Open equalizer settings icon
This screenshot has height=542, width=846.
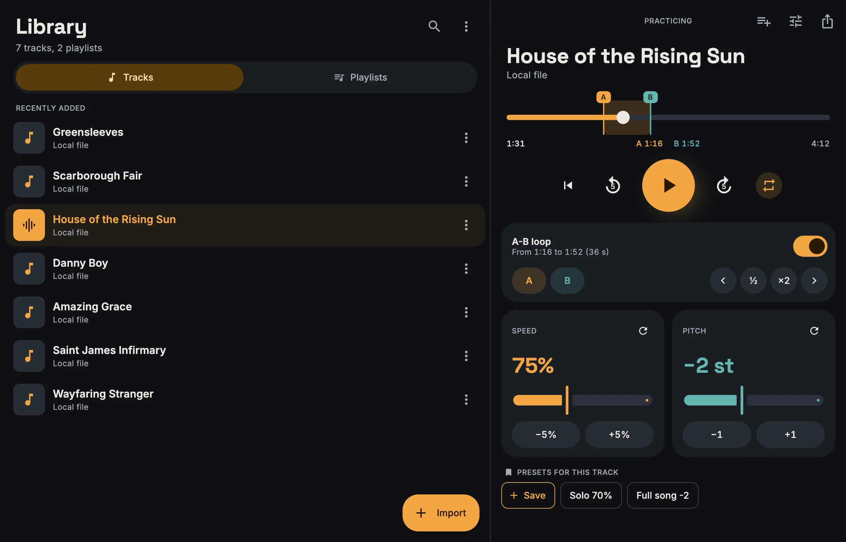pos(795,21)
